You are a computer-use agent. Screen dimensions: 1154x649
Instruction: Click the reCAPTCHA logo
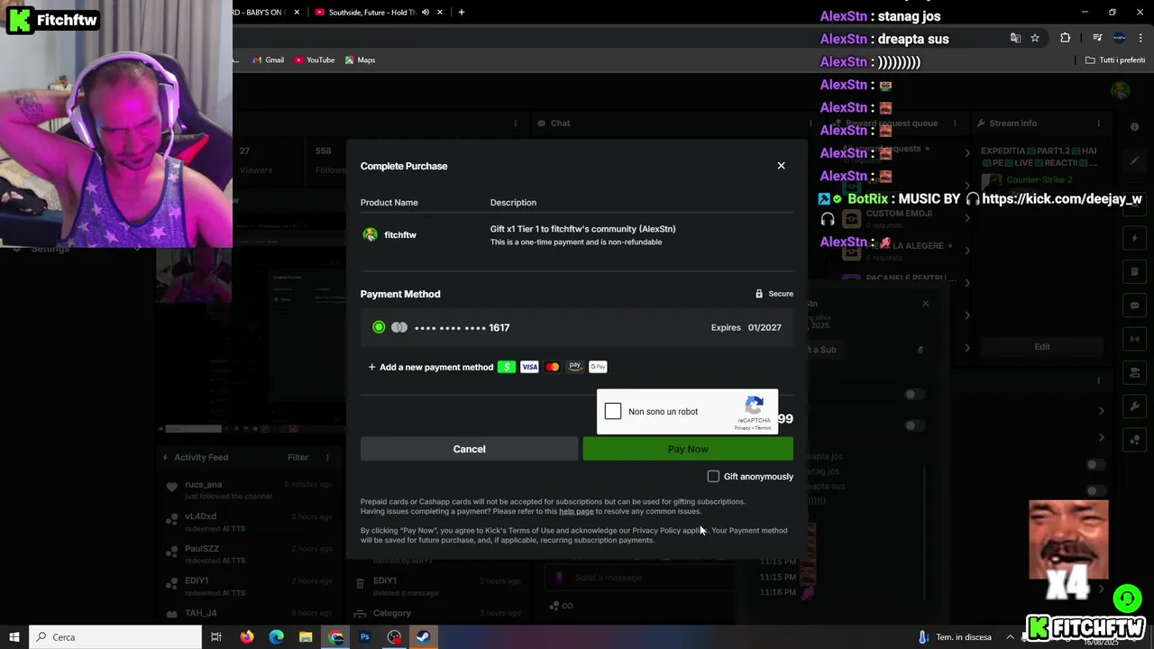755,406
